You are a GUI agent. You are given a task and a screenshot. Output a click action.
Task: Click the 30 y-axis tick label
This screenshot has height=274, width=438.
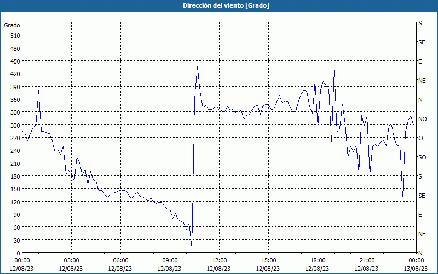[x=16, y=240]
